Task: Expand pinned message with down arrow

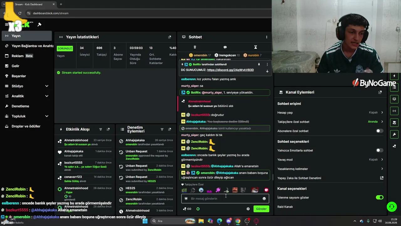Action: [267, 71]
